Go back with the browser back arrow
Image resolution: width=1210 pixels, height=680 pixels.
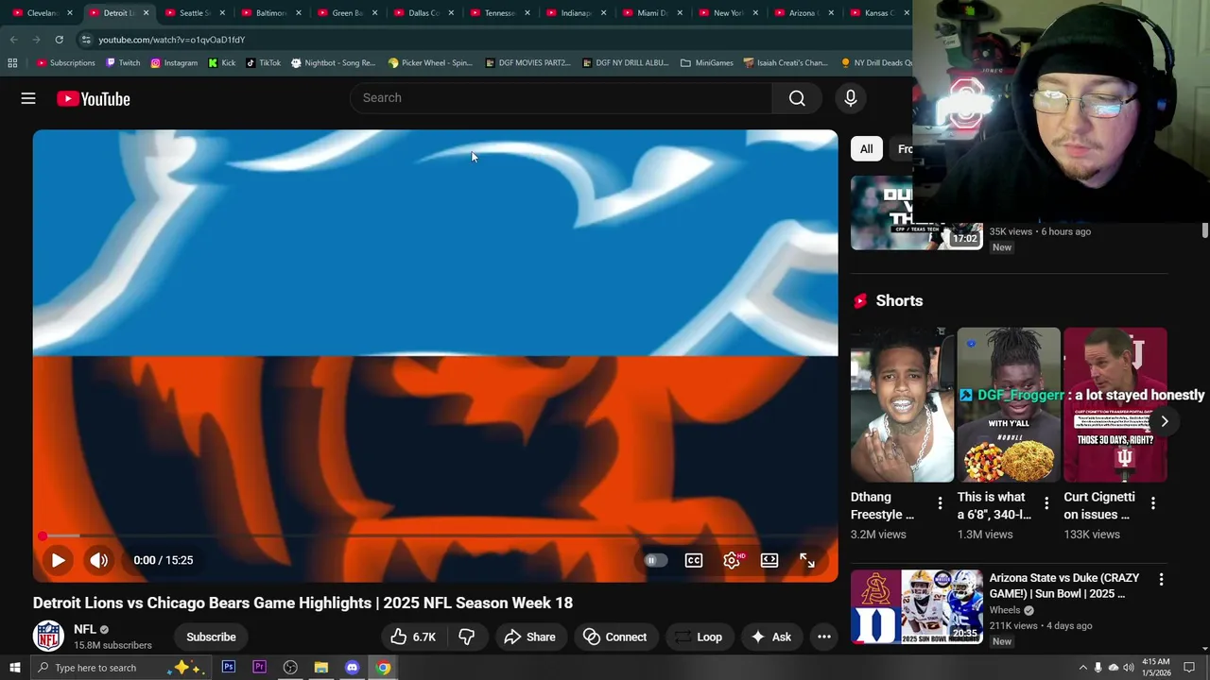[13, 40]
